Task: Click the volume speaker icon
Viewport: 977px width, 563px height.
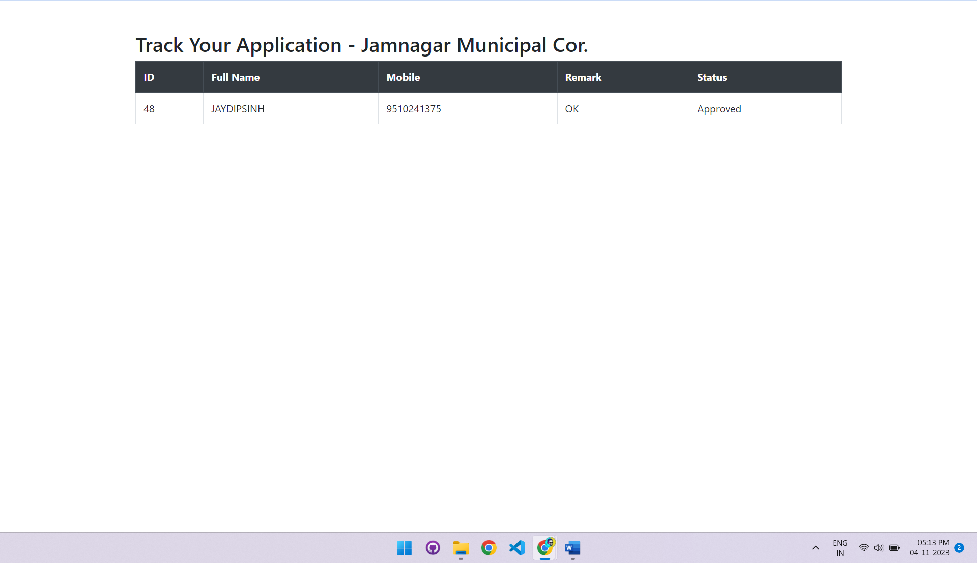Action: [x=879, y=548]
